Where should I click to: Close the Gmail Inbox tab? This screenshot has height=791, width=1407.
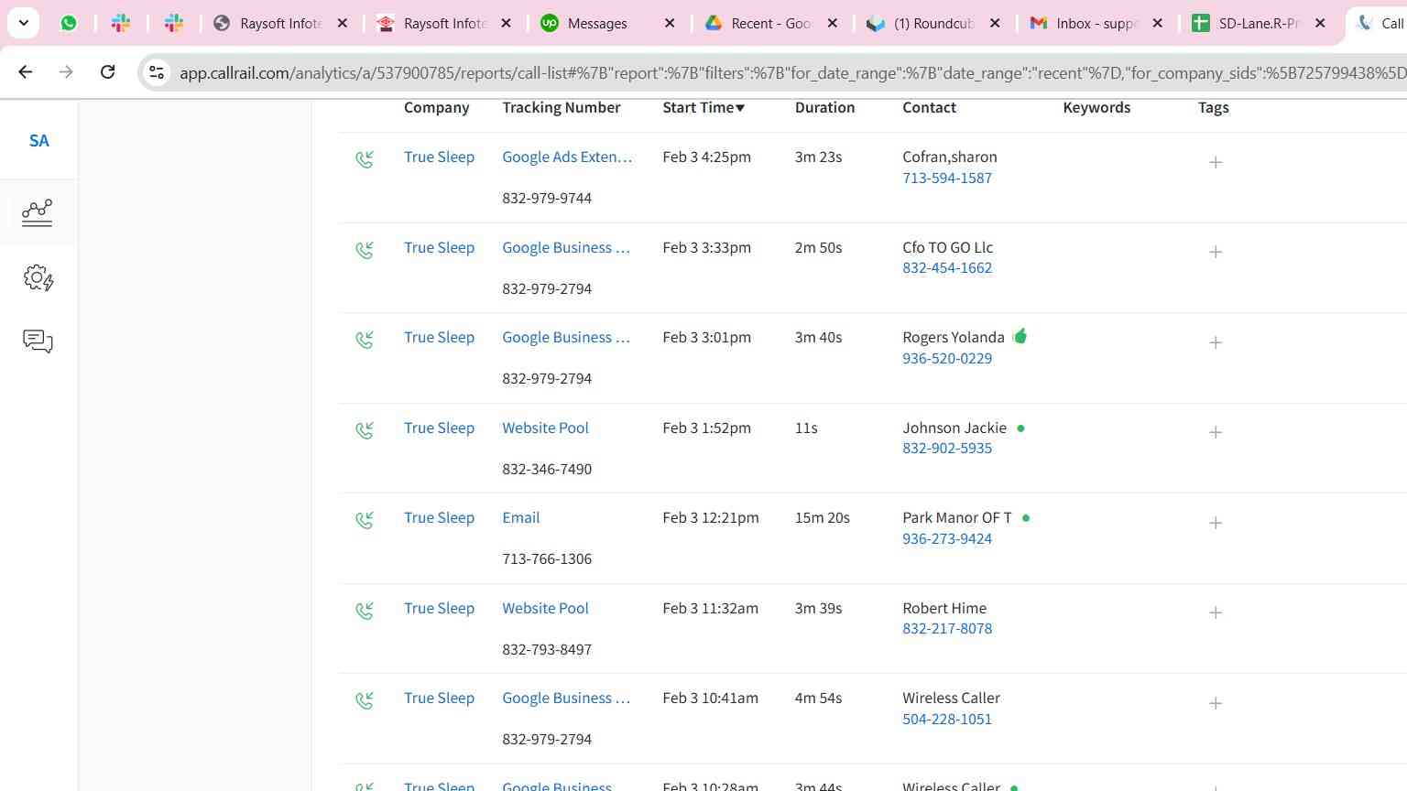[1158, 23]
